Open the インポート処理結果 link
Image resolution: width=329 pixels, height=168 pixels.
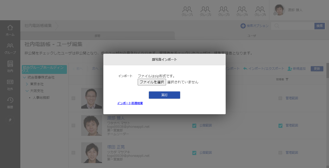pyautogui.click(x=130, y=103)
